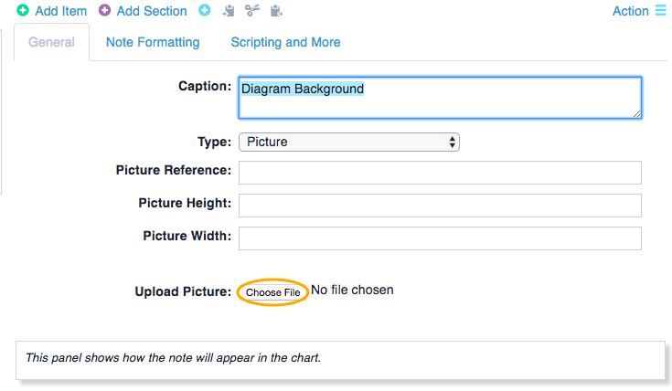Image resolution: width=672 pixels, height=391 pixels.
Task: Click into the Picture Width field
Action: [439, 238]
